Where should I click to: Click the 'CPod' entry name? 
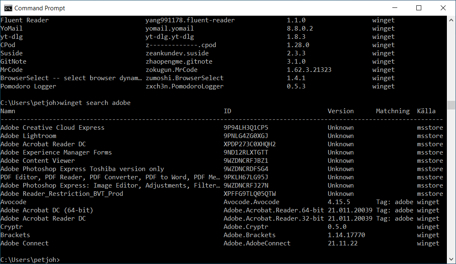click(8, 45)
